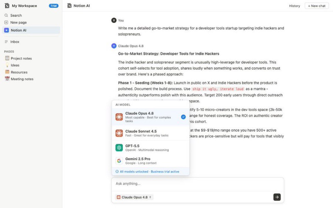Screen dimensions: 333x208
Task: Select Claude Opus 4.8 model option
Action: point(151,117)
